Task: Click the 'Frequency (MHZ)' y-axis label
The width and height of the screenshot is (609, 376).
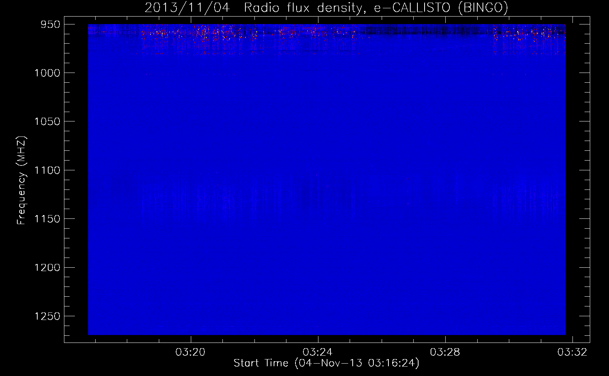Action: tap(21, 180)
